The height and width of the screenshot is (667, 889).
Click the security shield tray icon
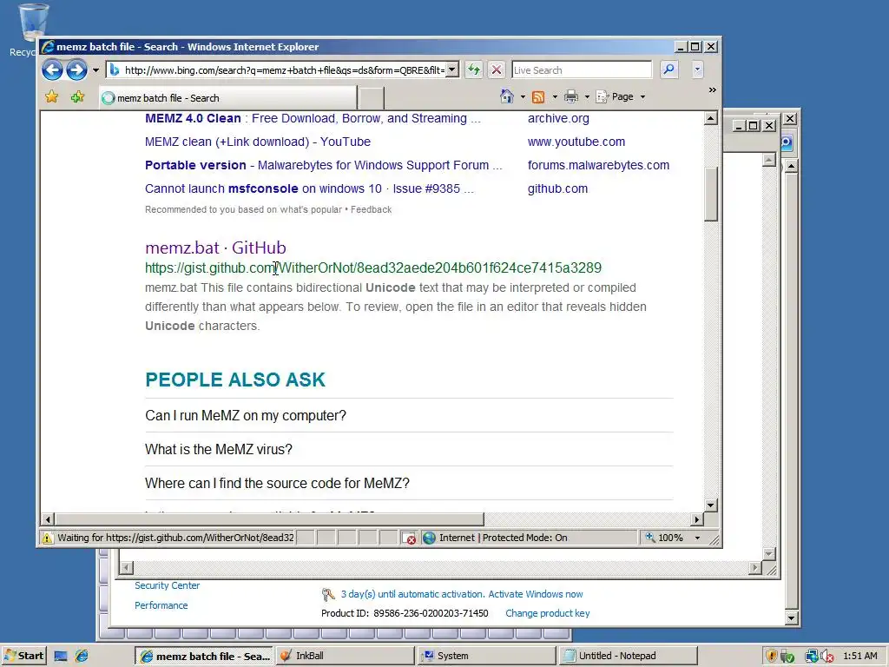click(771, 657)
